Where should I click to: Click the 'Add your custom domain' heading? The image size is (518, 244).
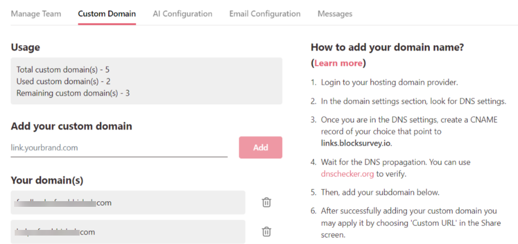tap(71, 126)
